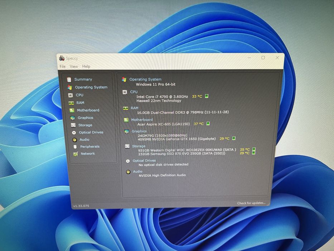Open the Motherboard heading link in summary
The image size is (334, 251).
[x=142, y=120]
